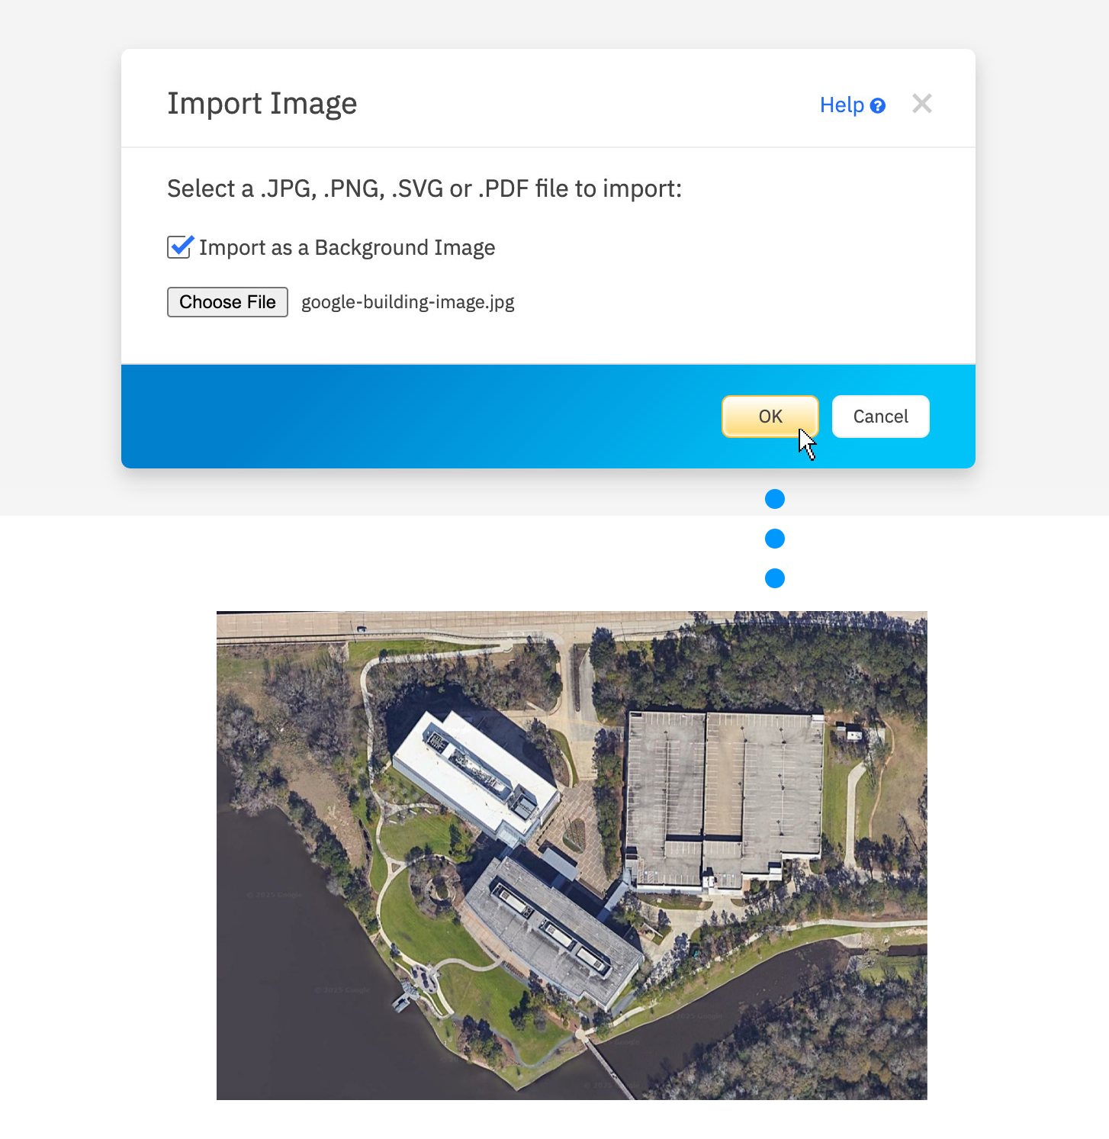
Task: Confirm import by clicking OK
Action: (770, 417)
